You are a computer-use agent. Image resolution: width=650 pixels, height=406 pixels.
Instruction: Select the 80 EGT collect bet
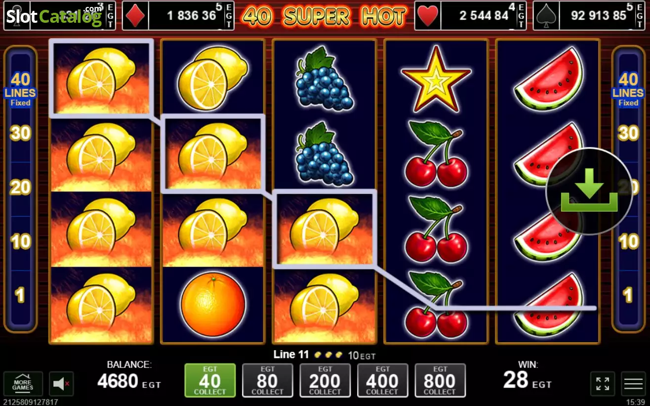tap(268, 380)
